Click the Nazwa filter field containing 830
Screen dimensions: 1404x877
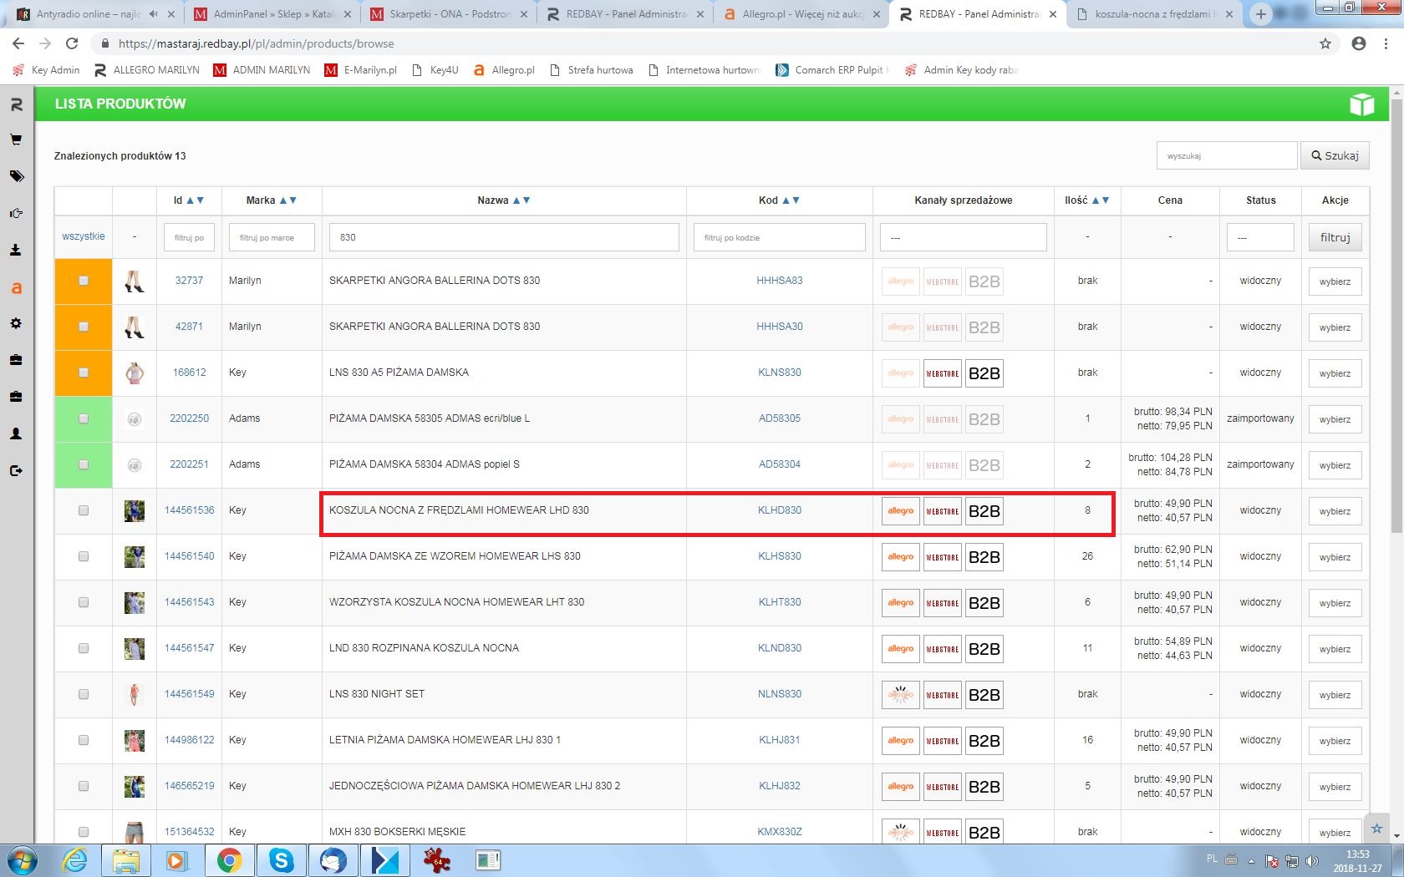pos(504,237)
